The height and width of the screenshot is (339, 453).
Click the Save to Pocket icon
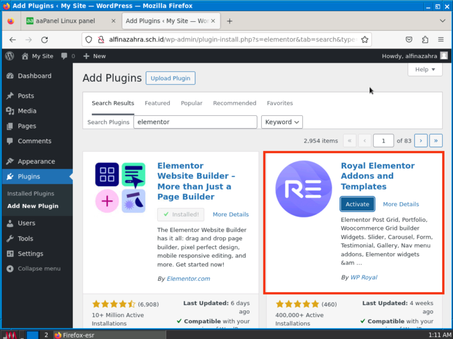pos(410,39)
